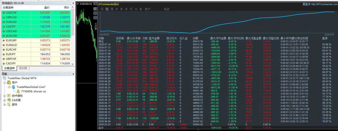Click the minimize panel icon beside MTCommander统计

pos(95,4)
